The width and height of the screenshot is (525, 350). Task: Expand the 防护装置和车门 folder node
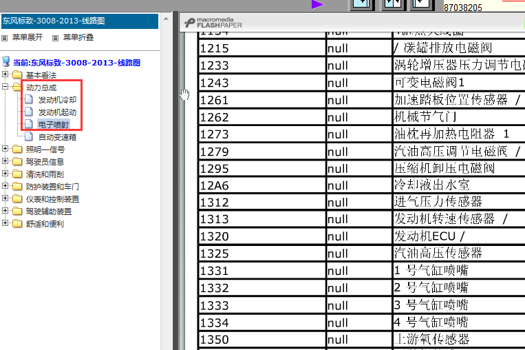point(5,186)
